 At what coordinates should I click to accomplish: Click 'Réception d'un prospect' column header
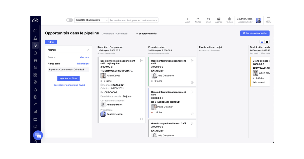[110, 47]
